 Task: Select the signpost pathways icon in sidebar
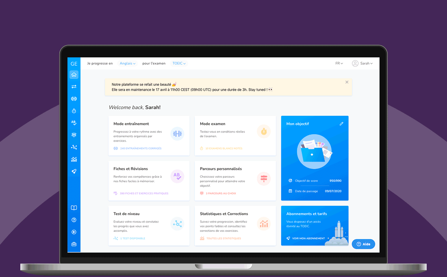point(74,135)
